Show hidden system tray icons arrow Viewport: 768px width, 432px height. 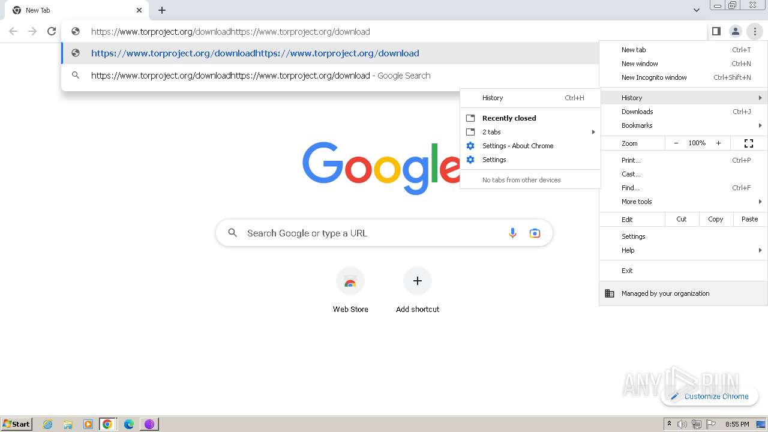(x=669, y=424)
